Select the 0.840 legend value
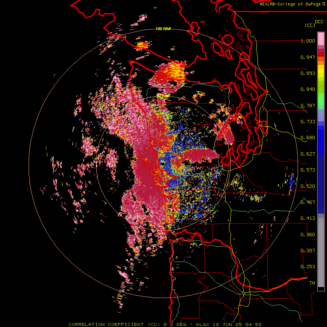Viewport: 327px width, 327px height. coord(308,89)
